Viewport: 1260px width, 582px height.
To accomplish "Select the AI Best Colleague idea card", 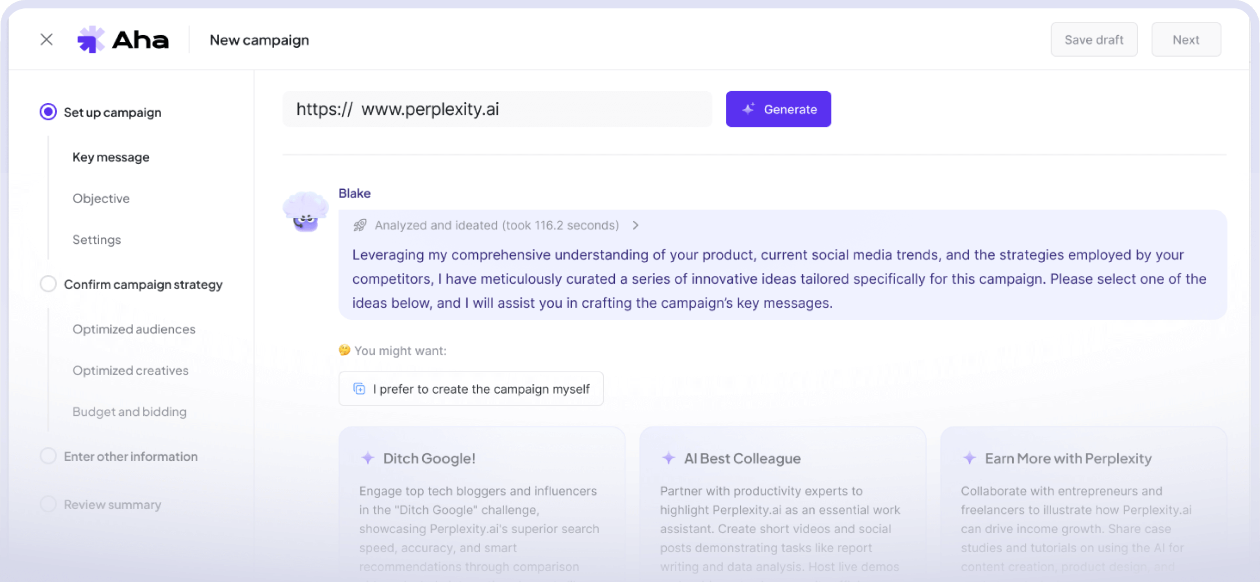I will click(783, 503).
